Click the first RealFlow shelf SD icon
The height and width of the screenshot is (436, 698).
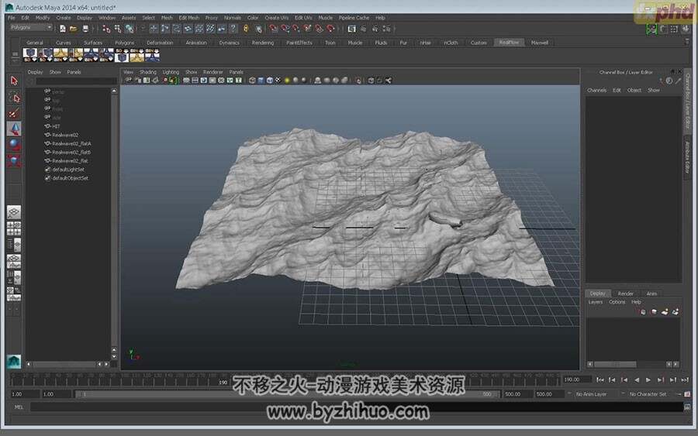click(30, 55)
